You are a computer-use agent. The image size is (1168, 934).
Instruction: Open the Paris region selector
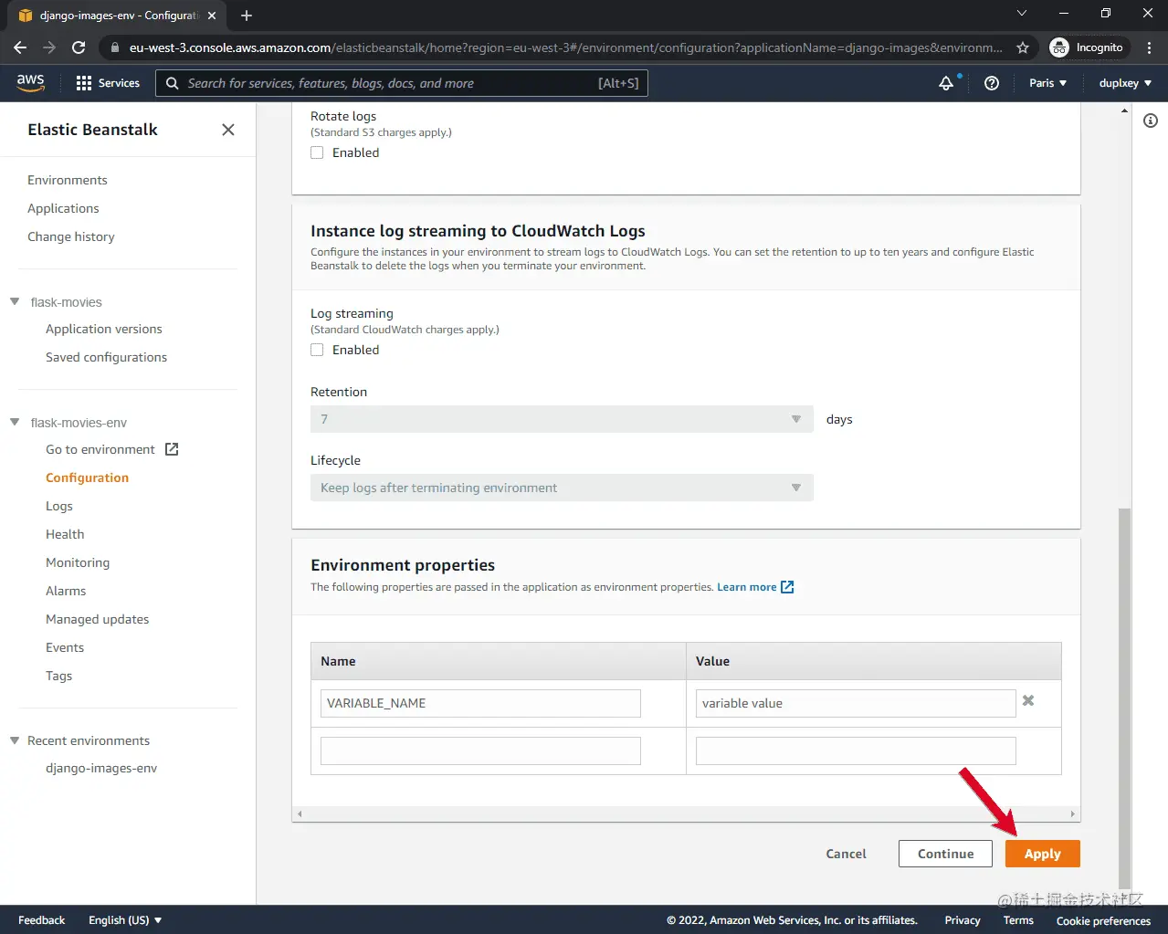[1047, 82]
